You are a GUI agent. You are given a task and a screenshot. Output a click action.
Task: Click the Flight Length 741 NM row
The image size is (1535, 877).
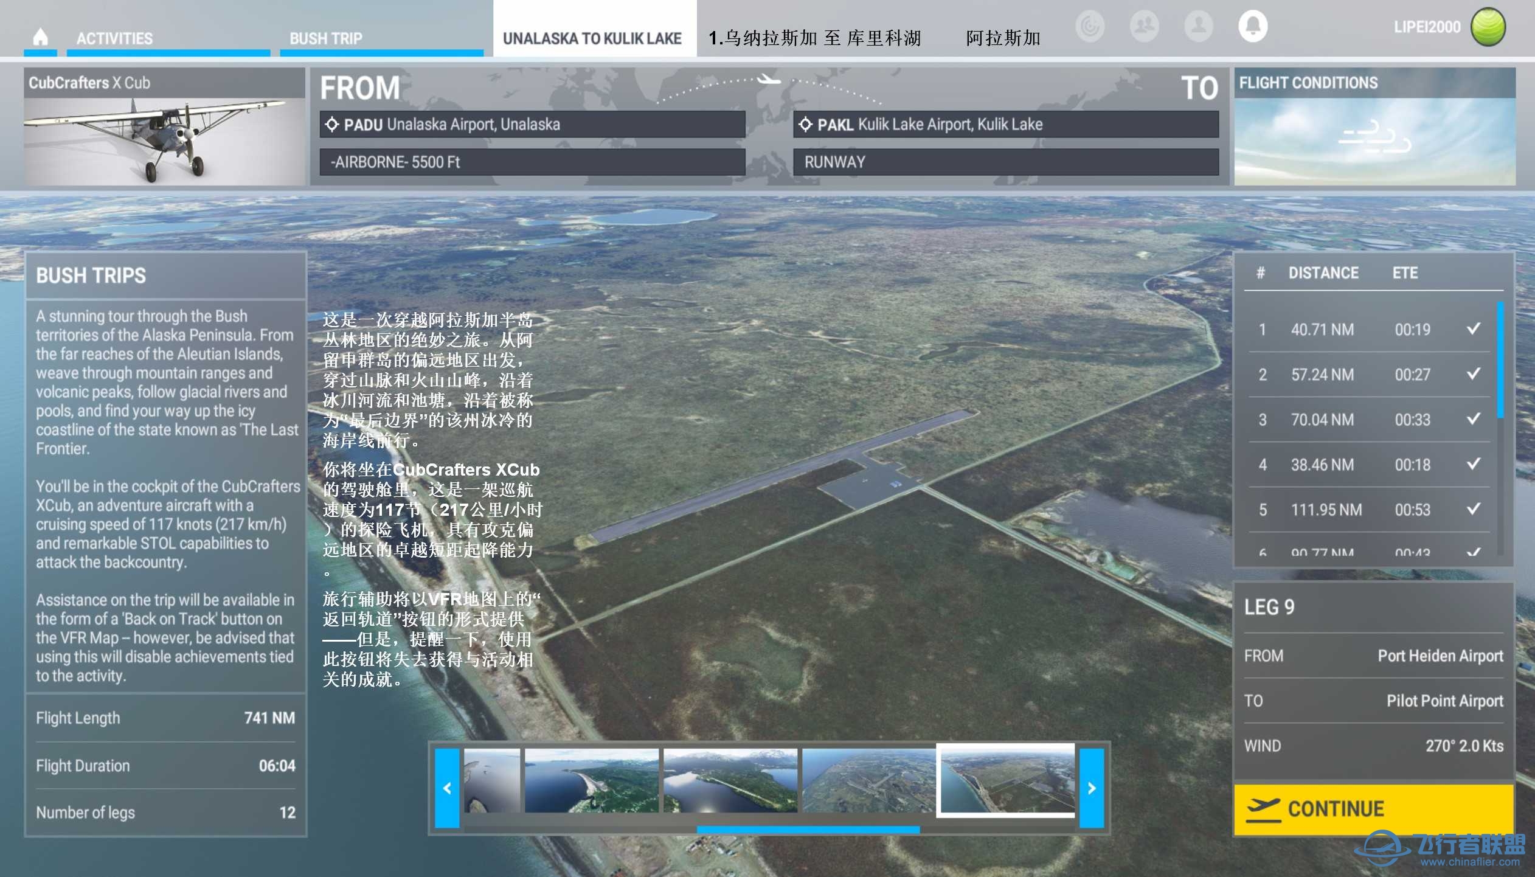[165, 718]
